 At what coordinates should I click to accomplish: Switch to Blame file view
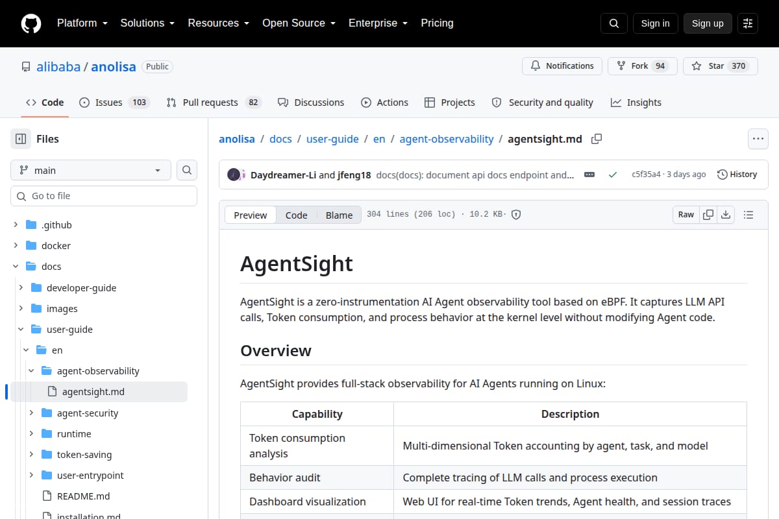pyautogui.click(x=339, y=215)
